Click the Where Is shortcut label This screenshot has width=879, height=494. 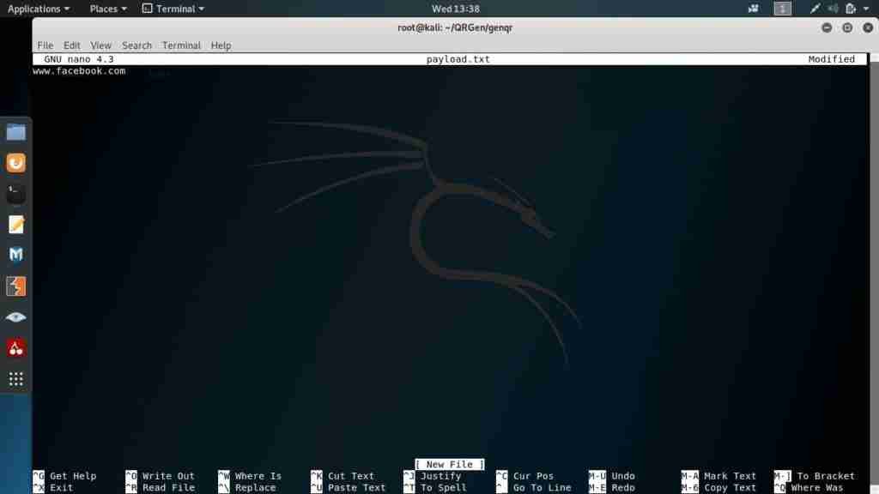coord(258,475)
